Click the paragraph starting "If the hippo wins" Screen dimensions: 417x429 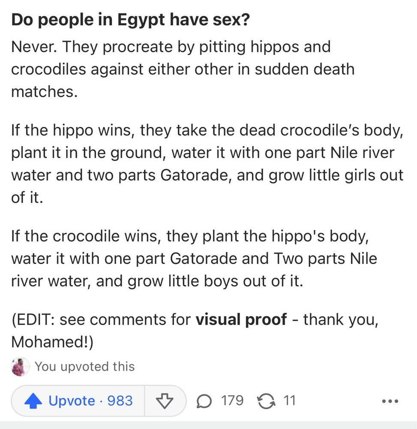pyautogui.click(x=207, y=164)
